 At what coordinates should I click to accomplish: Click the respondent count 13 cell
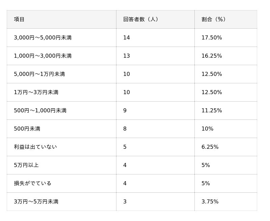point(127,56)
